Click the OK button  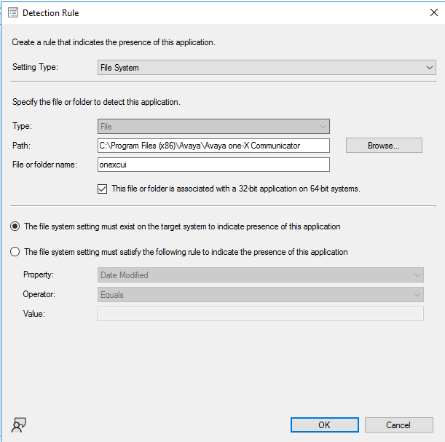click(325, 425)
